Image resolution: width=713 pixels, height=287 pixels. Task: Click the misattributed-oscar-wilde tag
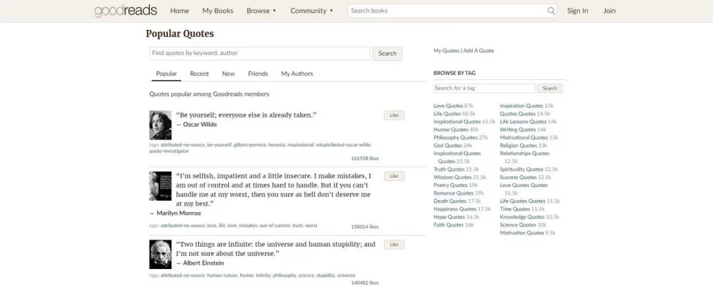click(x=343, y=145)
